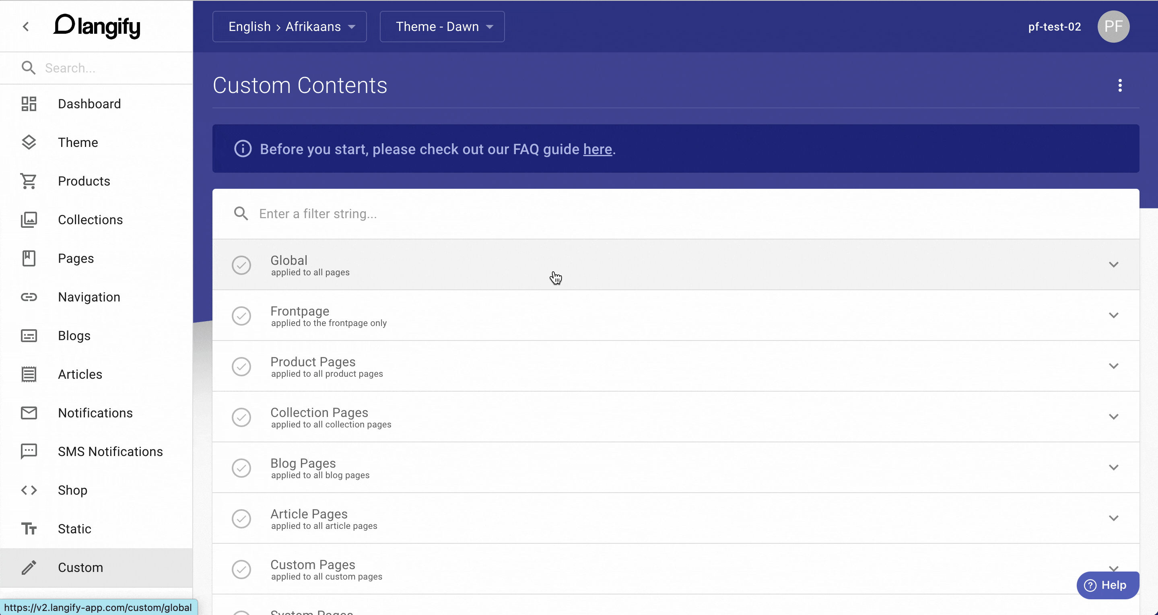
Task: Click the info icon in FAQ banner
Action: pos(243,149)
